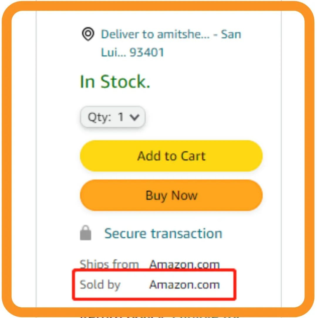Open the Deliver to amitshe address link

(x=171, y=43)
